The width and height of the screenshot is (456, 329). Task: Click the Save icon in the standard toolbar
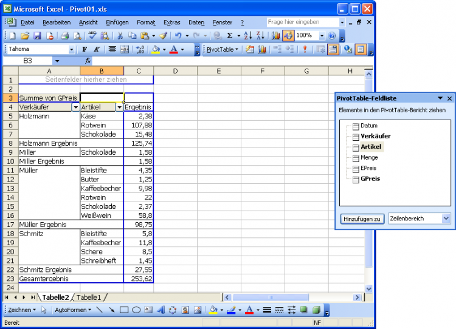[x=36, y=36]
